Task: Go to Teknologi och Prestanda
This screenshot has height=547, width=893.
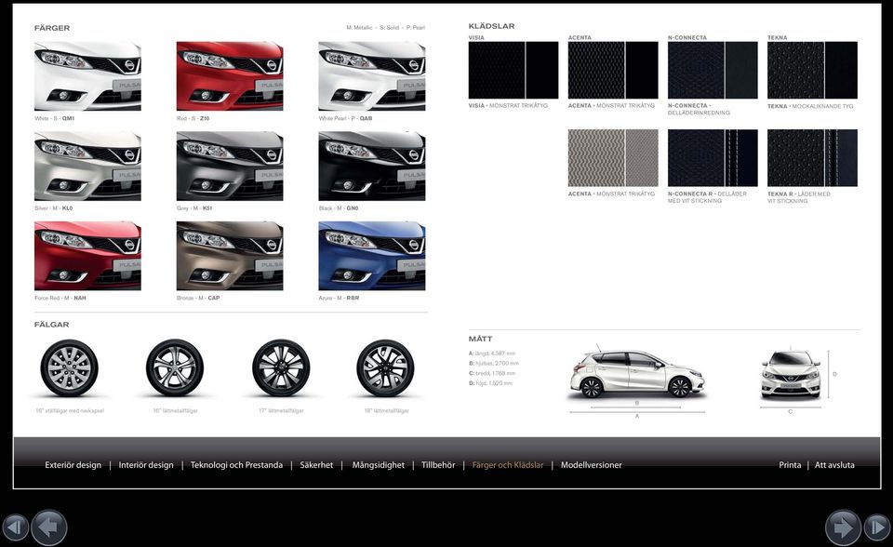Action: pyautogui.click(x=236, y=465)
